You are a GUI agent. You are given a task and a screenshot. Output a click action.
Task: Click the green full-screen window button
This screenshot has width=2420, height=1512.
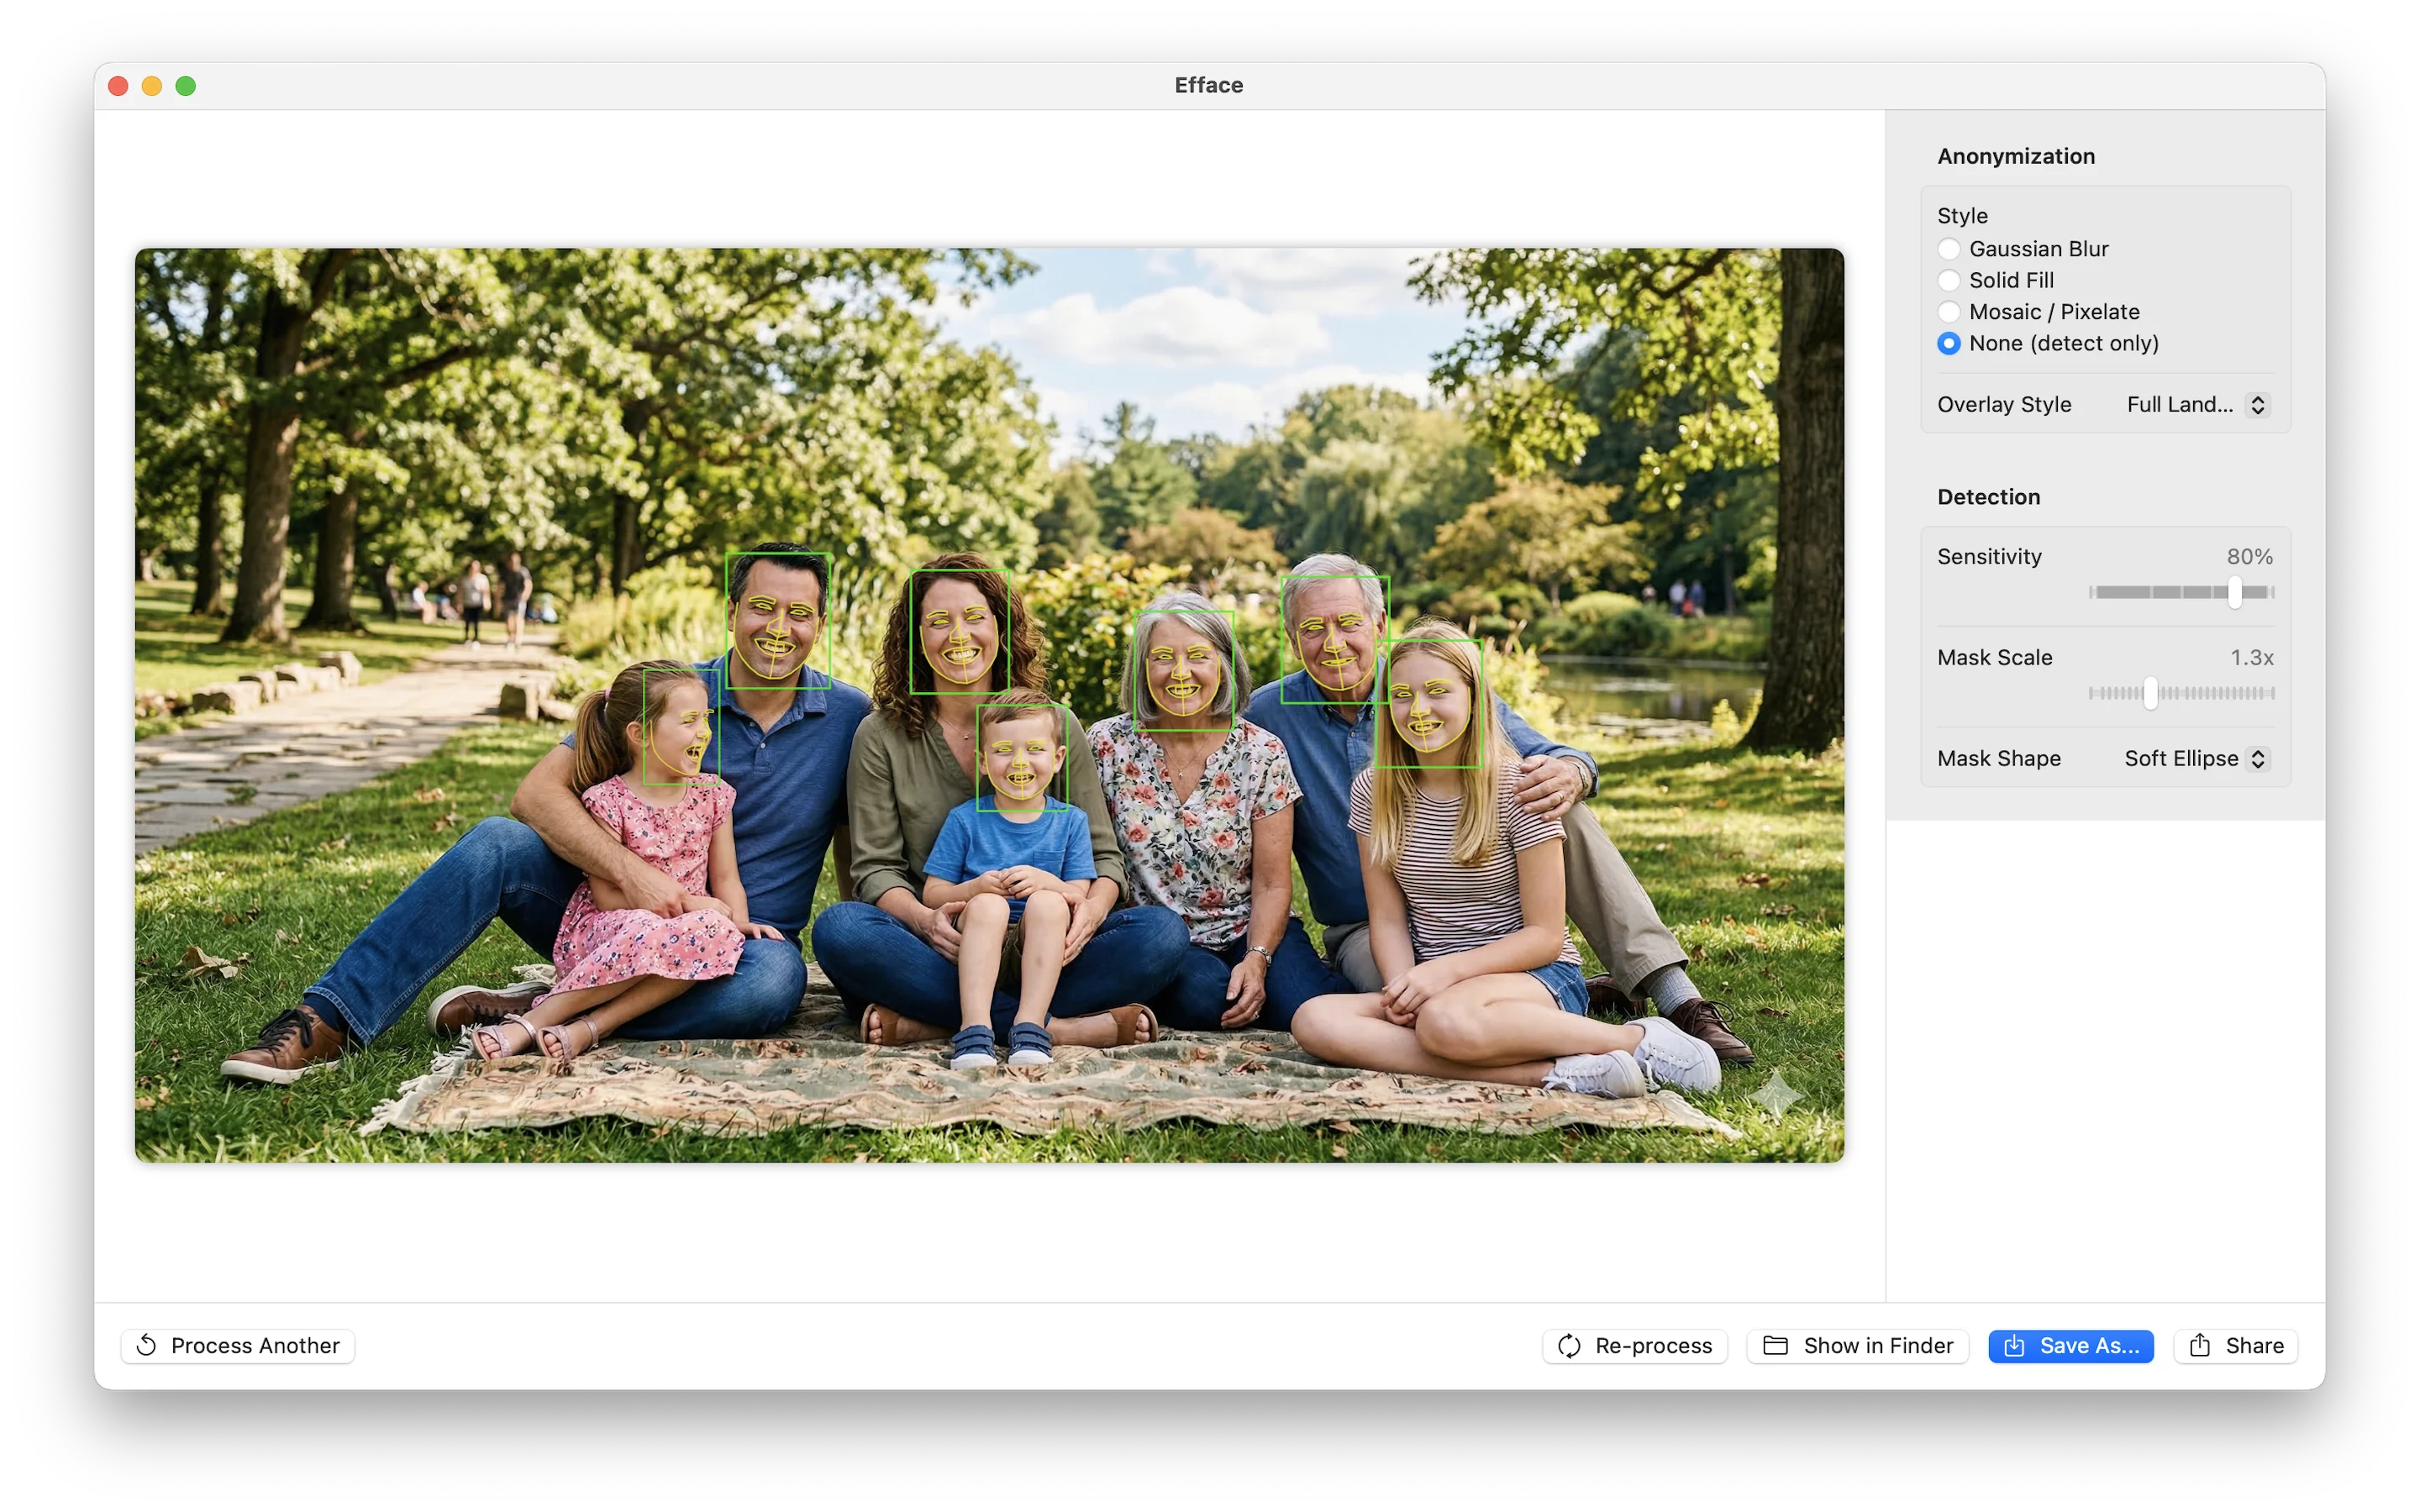[x=186, y=86]
